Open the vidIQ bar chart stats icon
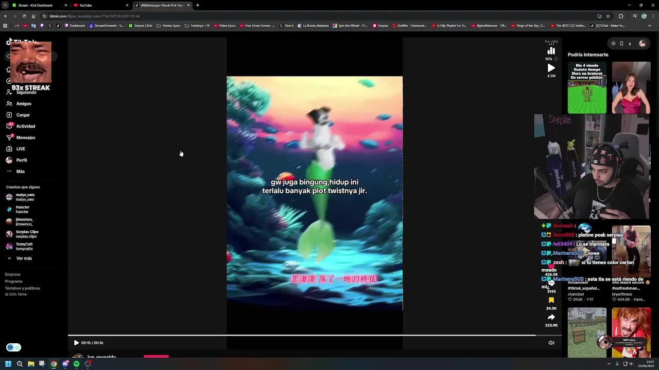 click(x=551, y=51)
